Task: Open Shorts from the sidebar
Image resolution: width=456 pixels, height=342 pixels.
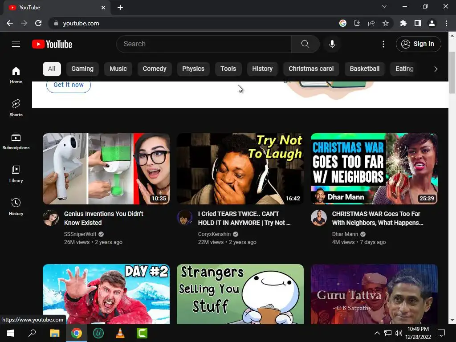Action: (x=16, y=108)
